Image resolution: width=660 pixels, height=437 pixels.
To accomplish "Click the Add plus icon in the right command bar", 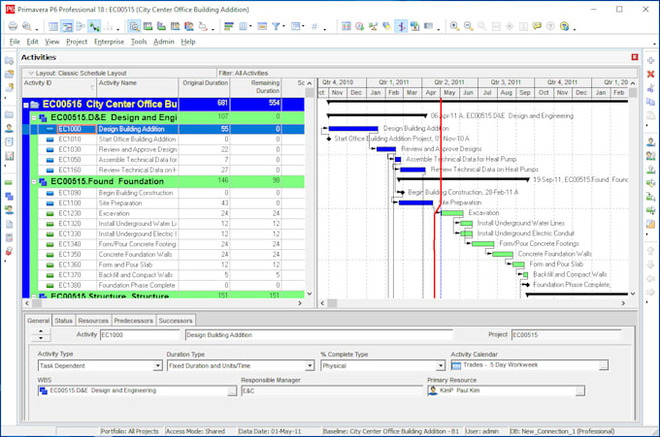I will pos(650,60).
